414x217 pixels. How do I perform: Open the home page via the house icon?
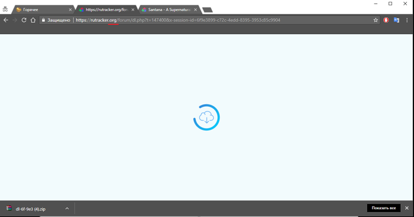(33, 20)
